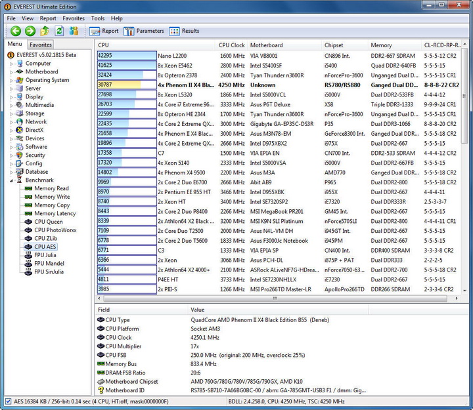This screenshot has width=473, height=410.
Task: Open the View menu
Action: coord(28,18)
